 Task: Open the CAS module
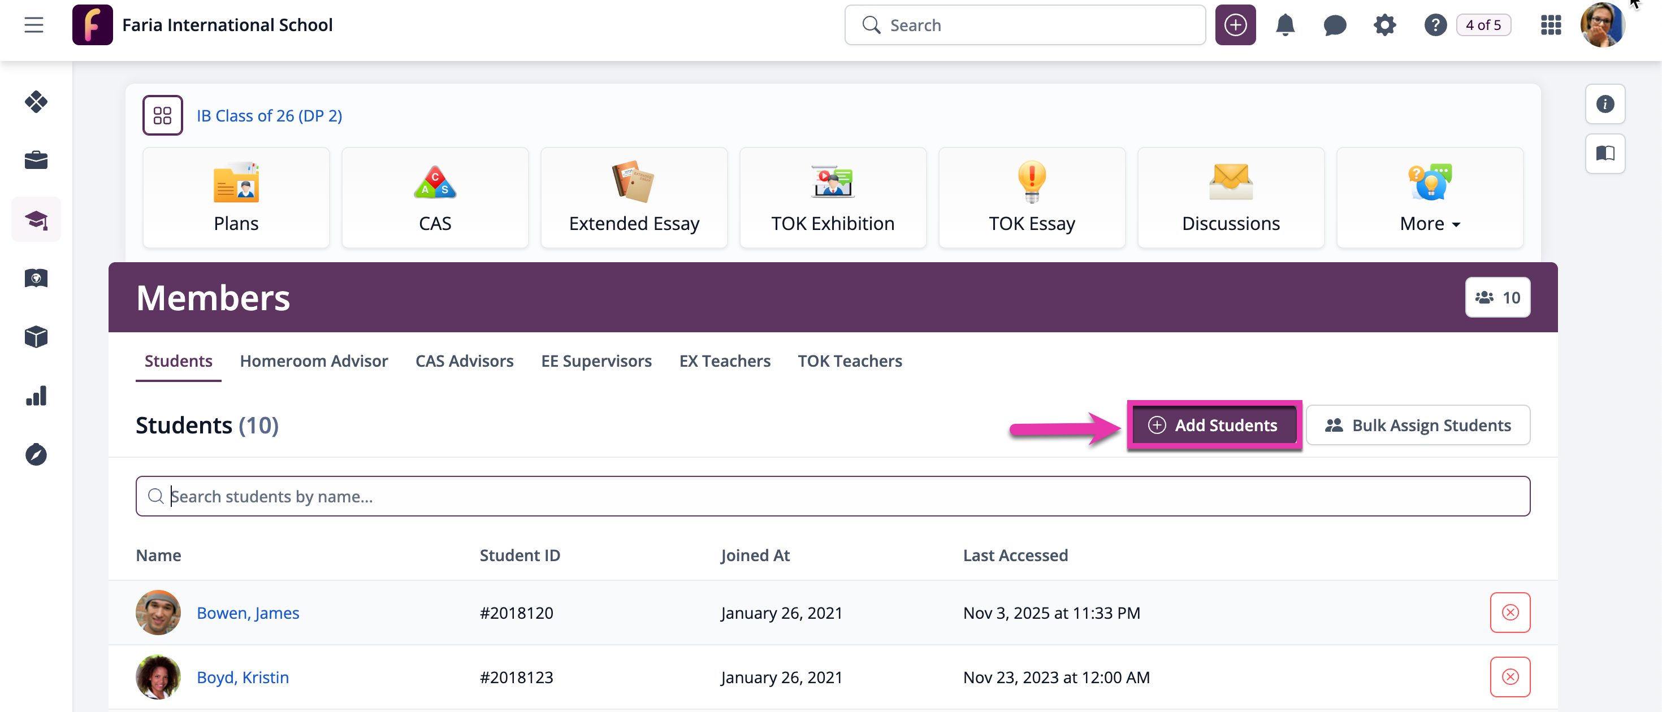(435, 197)
